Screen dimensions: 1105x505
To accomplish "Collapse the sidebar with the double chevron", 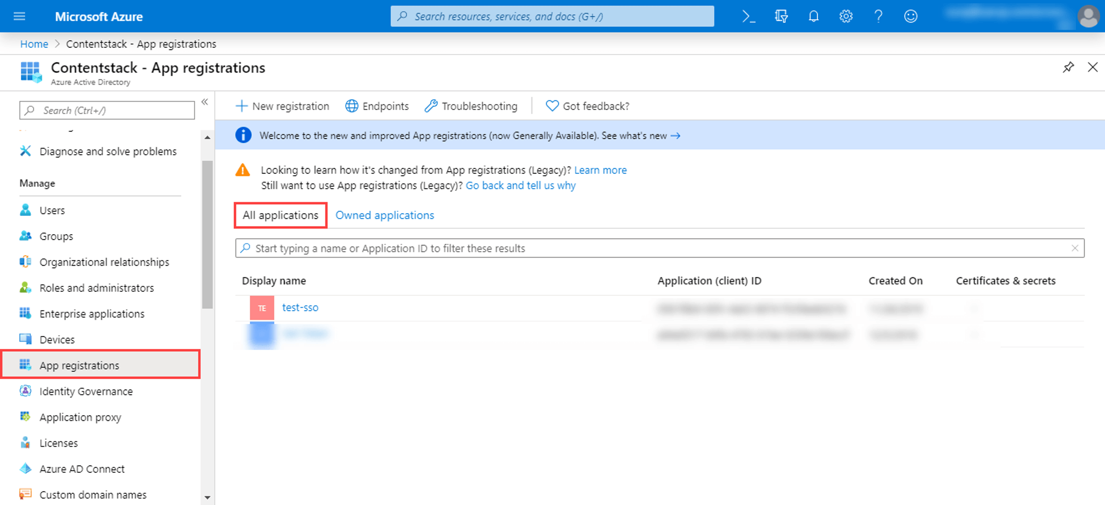I will coord(205,102).
